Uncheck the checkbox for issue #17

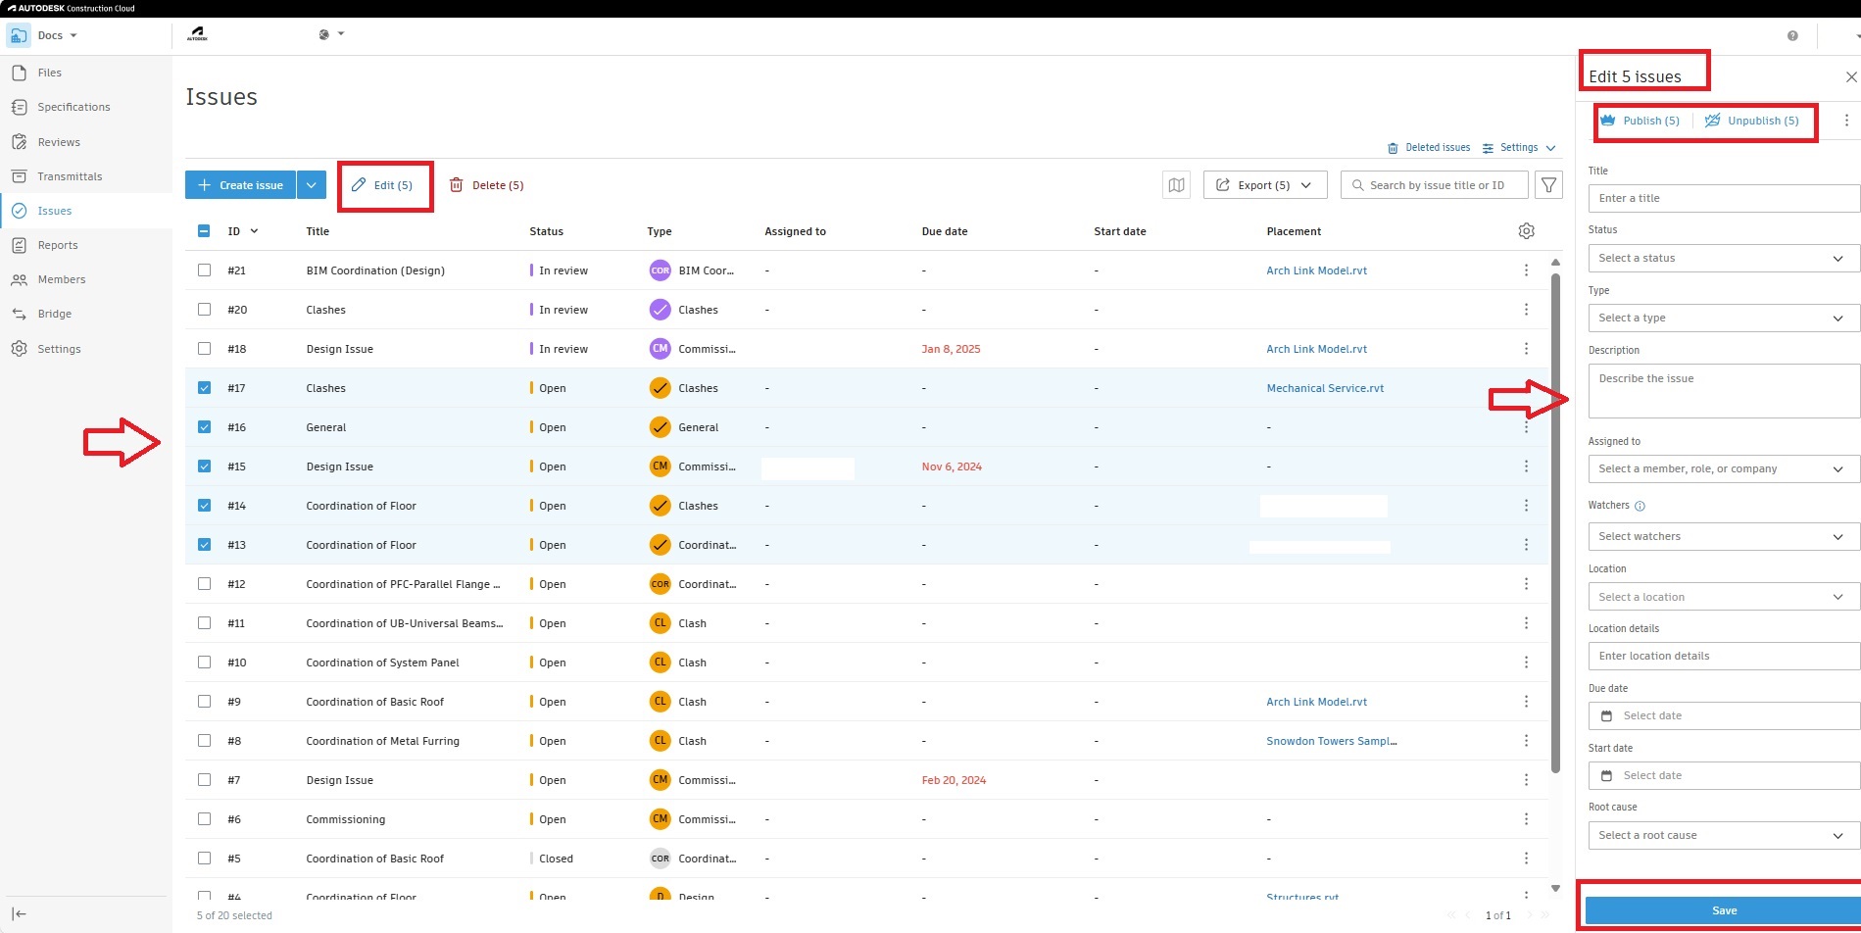pos(204,387)
